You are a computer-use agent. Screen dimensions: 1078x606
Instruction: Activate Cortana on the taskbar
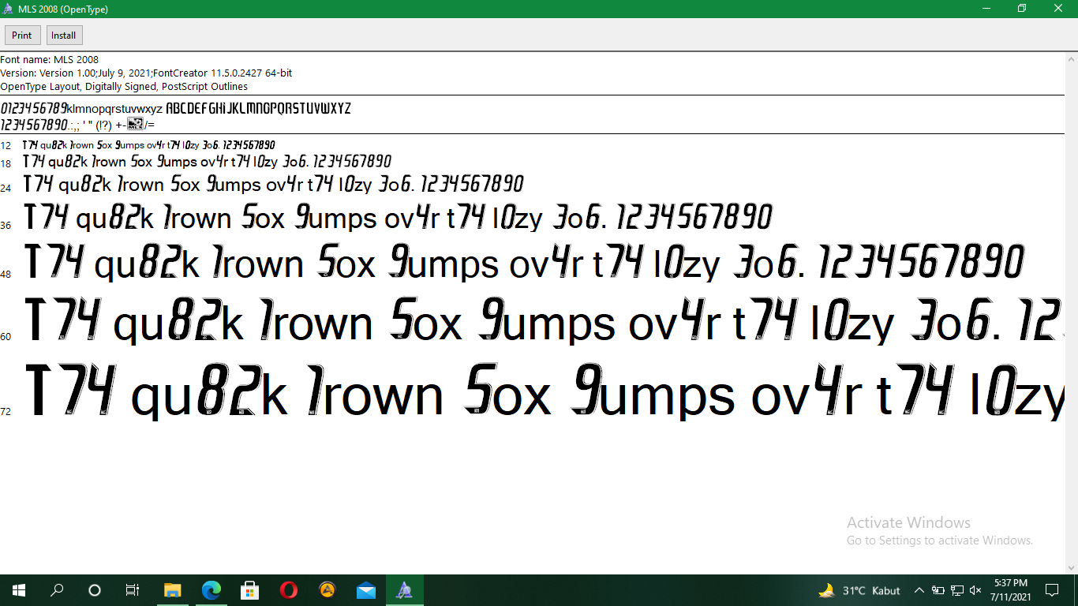[94, 589]
